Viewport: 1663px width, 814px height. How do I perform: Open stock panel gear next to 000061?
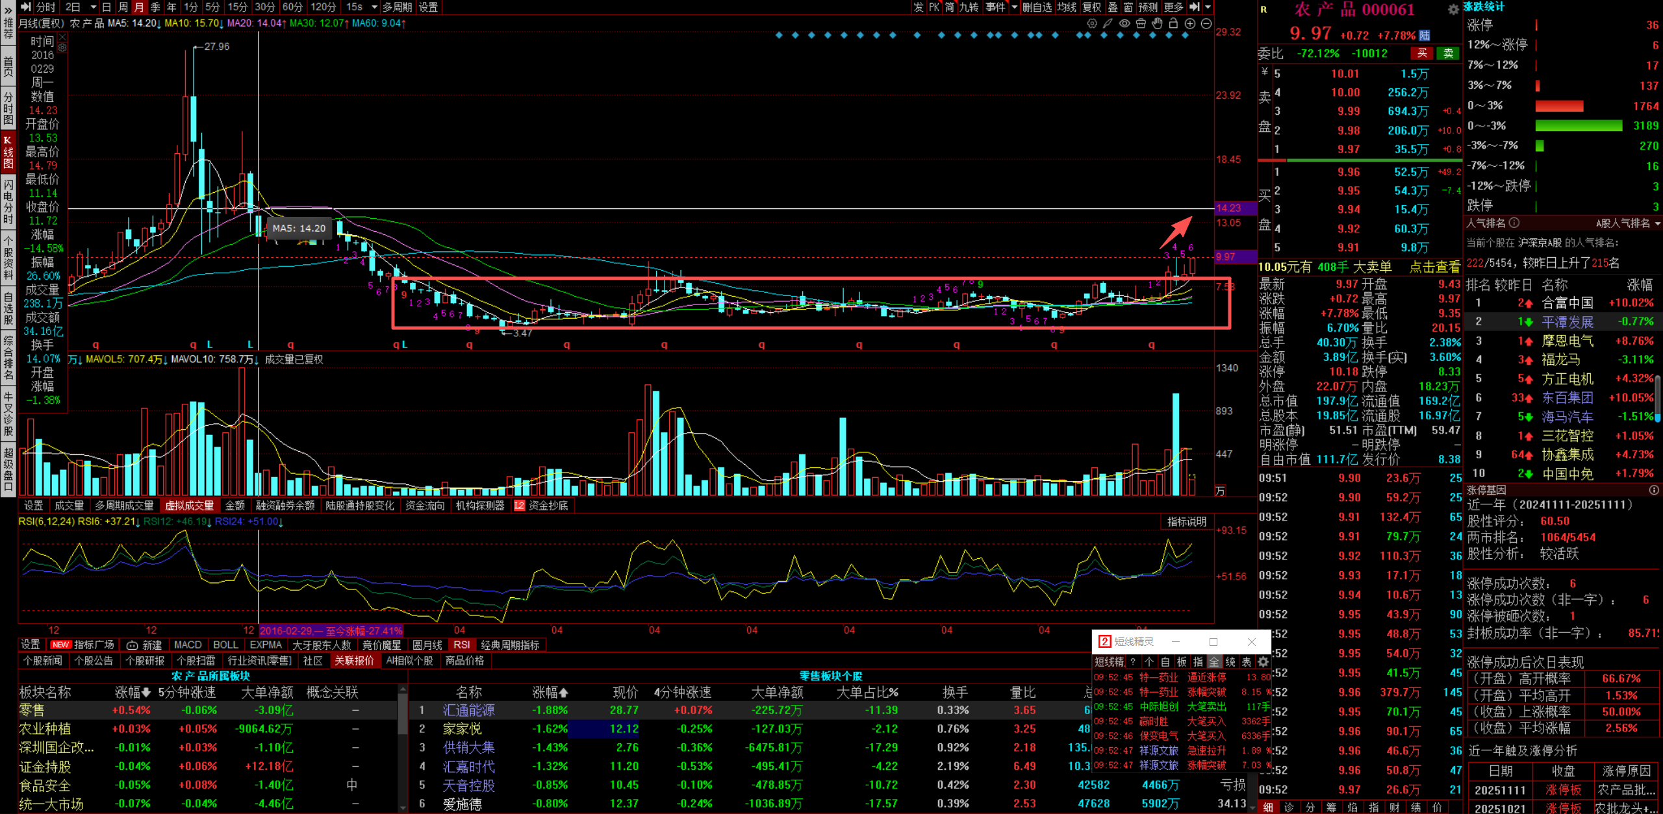pyautogui.click(x=1453, y=9)
